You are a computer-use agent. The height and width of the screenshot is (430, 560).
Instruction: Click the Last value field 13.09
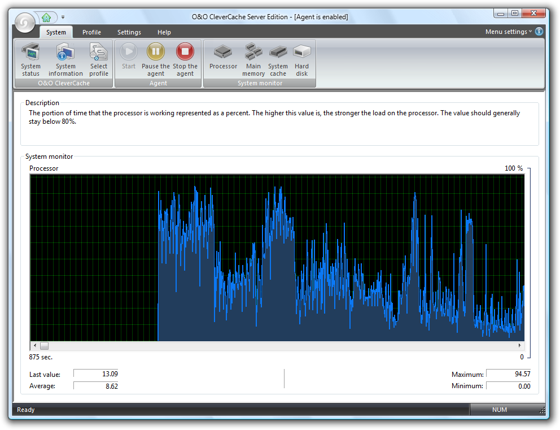pos(96,374)
